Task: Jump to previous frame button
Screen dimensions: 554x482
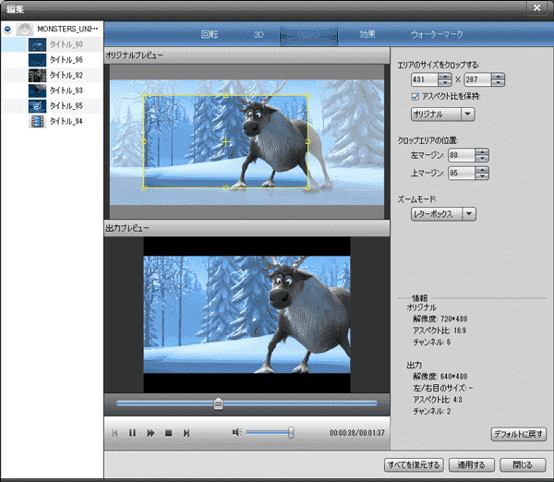Action: click(114, 433)
